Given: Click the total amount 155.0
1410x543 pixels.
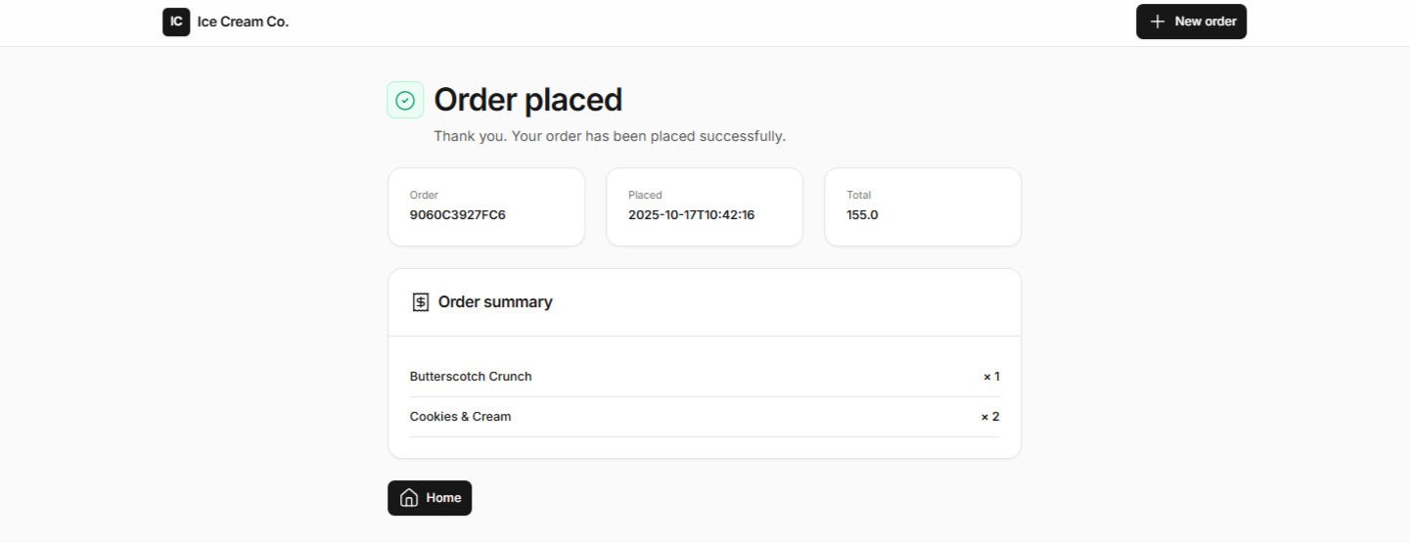Looking at the screenshot, I should tap(862, 214).
